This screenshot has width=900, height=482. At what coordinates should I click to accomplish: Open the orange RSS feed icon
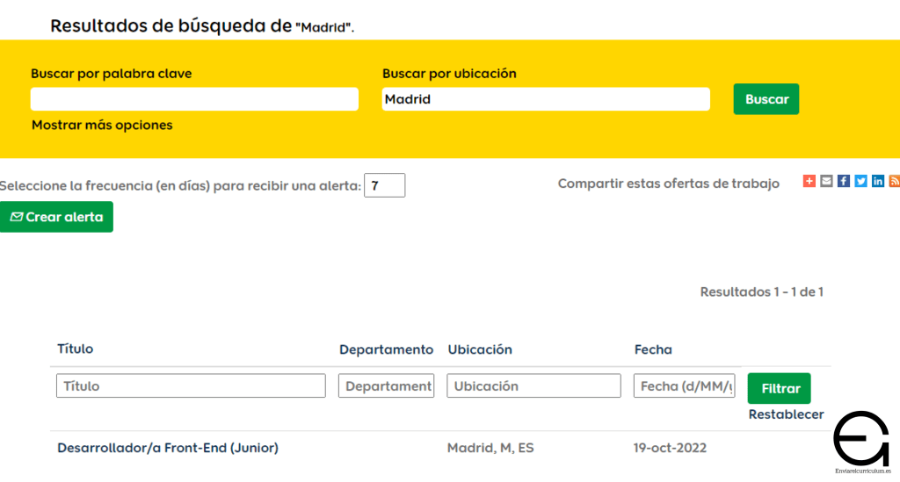[894, 181]
